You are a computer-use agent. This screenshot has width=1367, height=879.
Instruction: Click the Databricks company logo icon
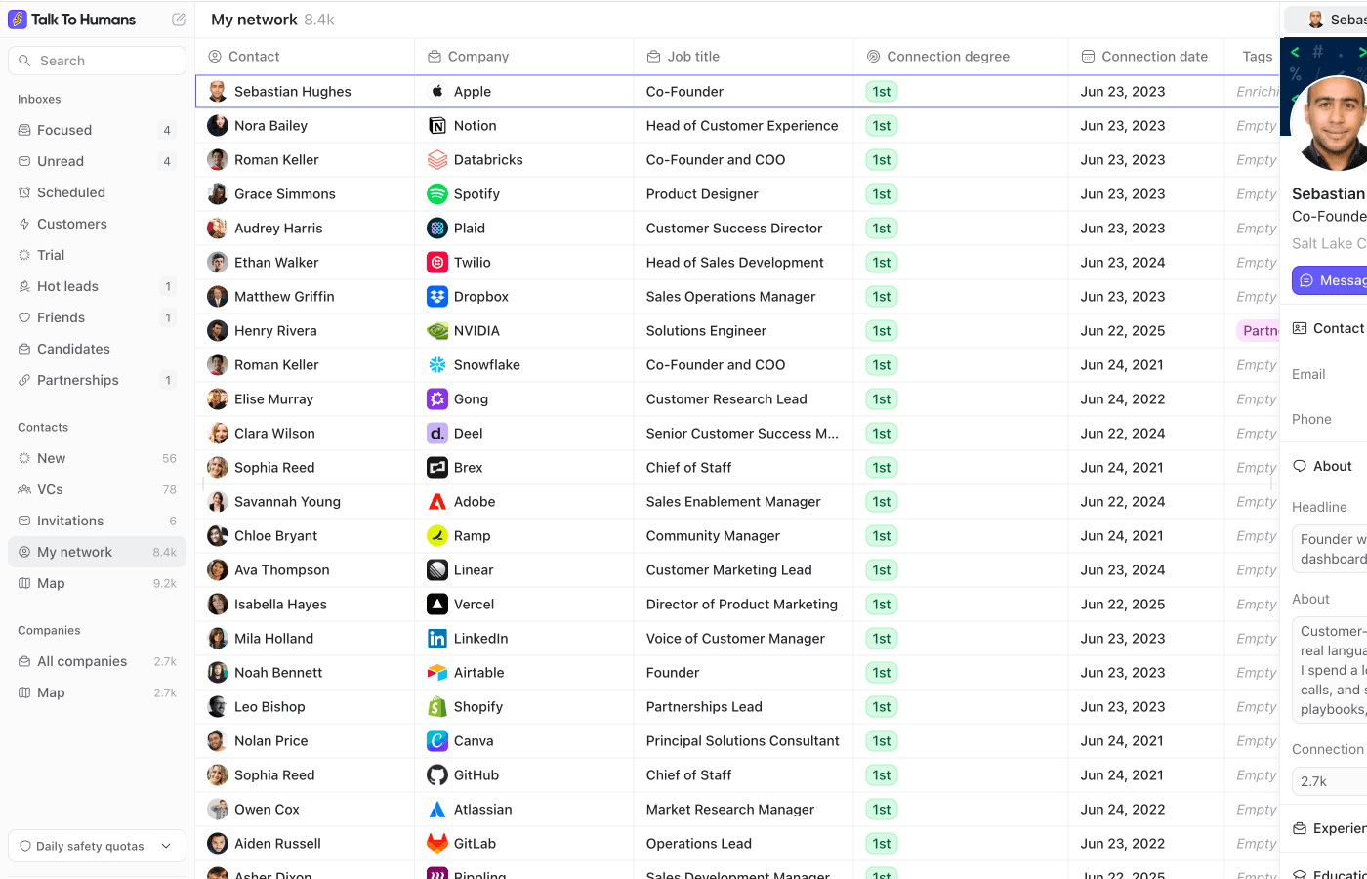437,160
